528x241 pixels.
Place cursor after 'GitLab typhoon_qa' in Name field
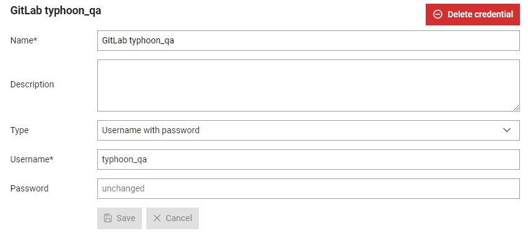pos(175,41)
